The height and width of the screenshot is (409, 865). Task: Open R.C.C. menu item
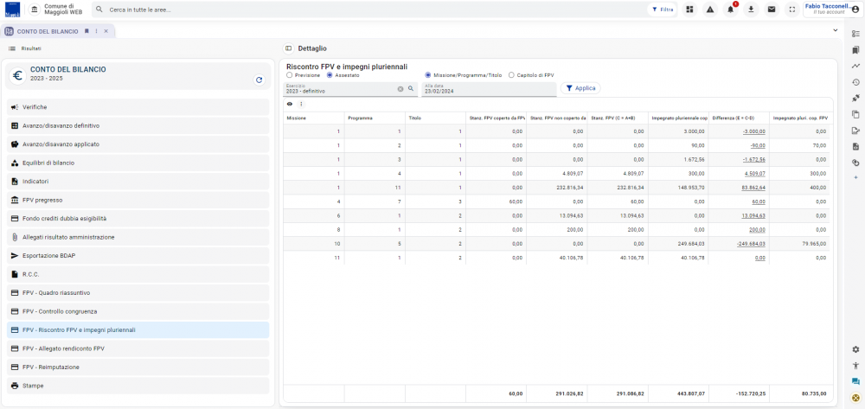coord(138,274)
